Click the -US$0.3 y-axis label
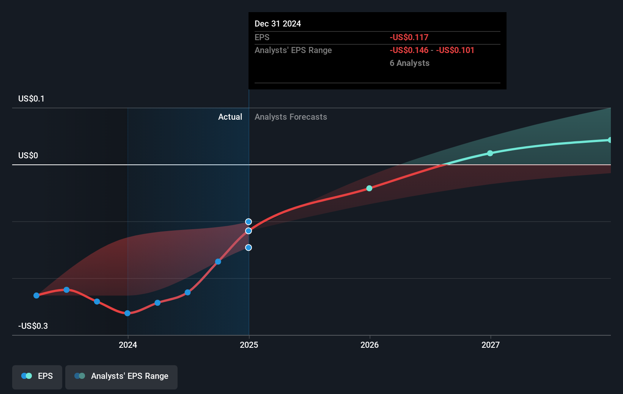The image size is (623, 394). click(x=33, y=326)
